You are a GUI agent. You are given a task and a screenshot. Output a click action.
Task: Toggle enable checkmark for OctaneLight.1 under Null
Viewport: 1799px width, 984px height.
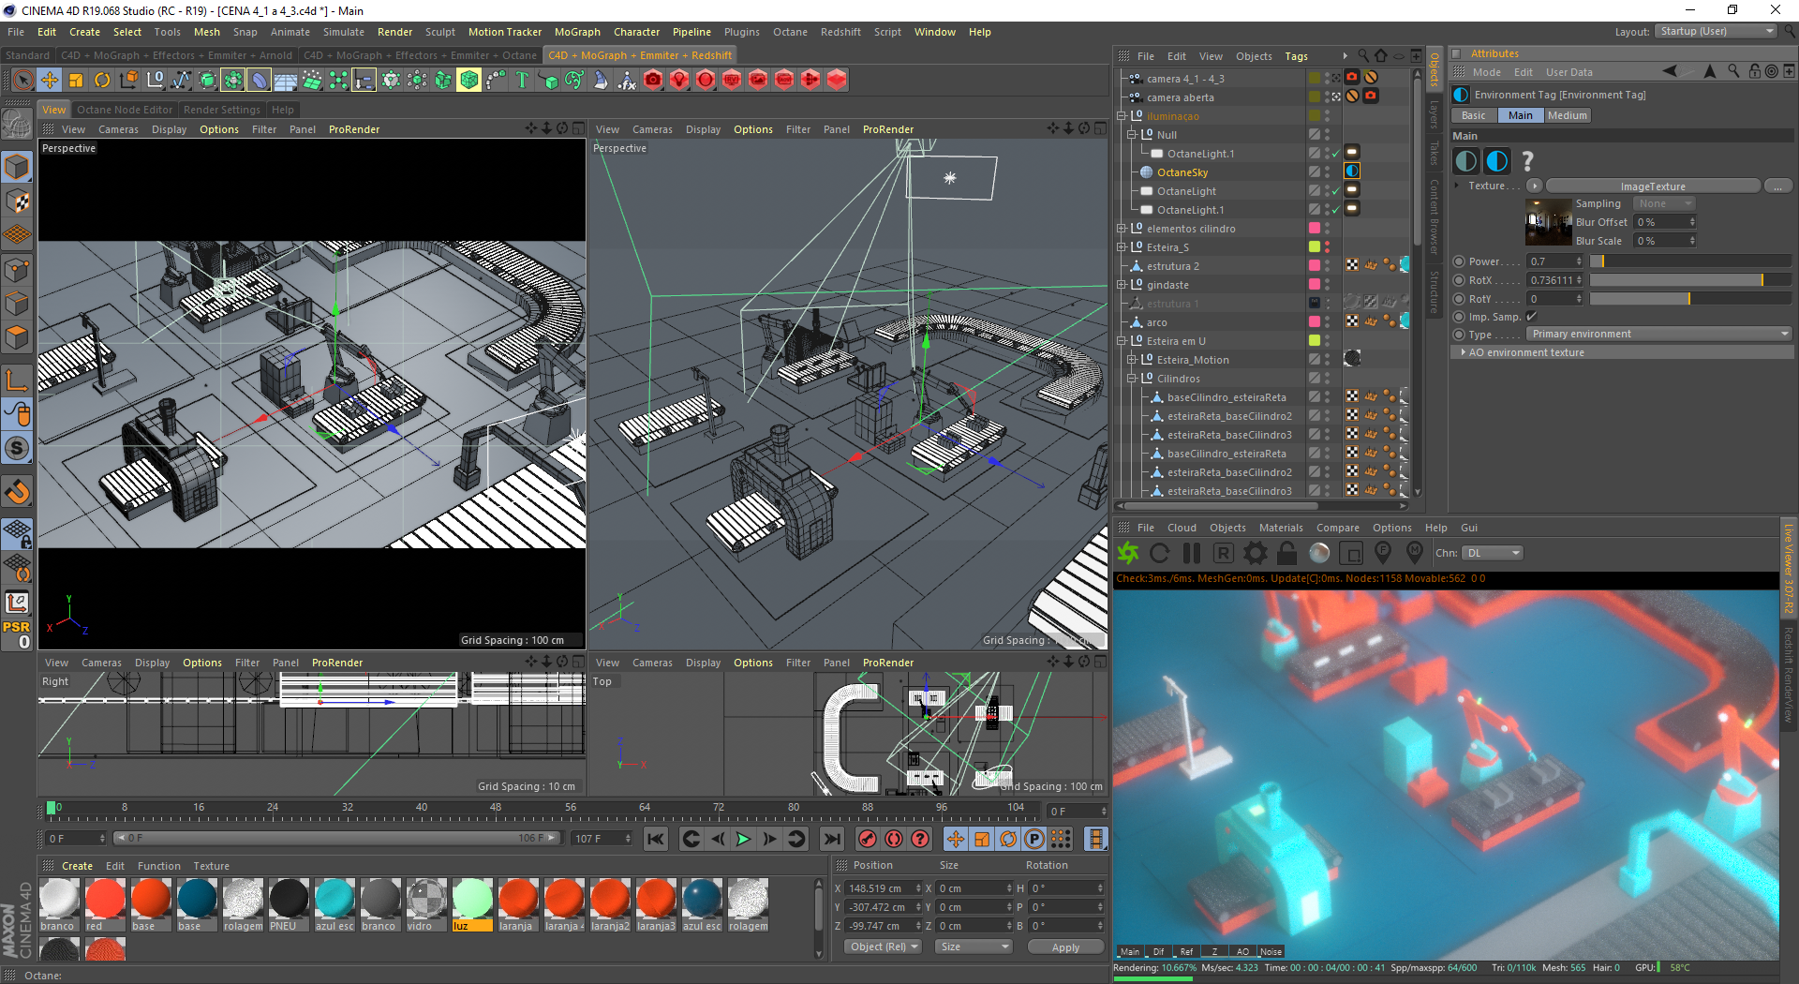coord(1335,154)
